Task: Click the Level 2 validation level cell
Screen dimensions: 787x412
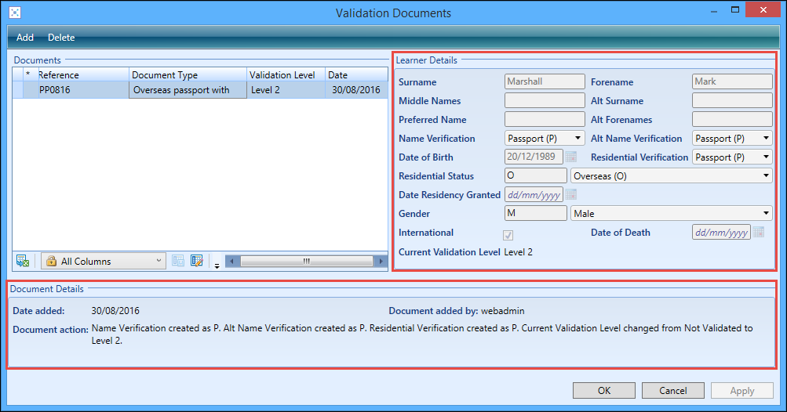Action: 286,90
